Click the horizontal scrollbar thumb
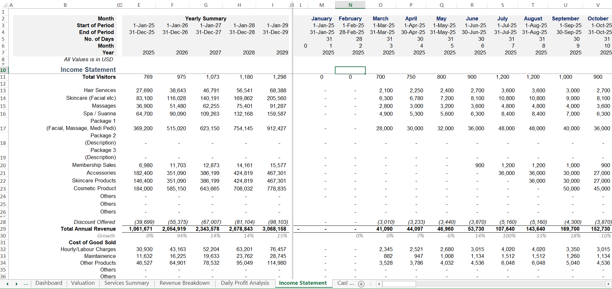This screenshot has width=612, height=289. pos(399,284)
